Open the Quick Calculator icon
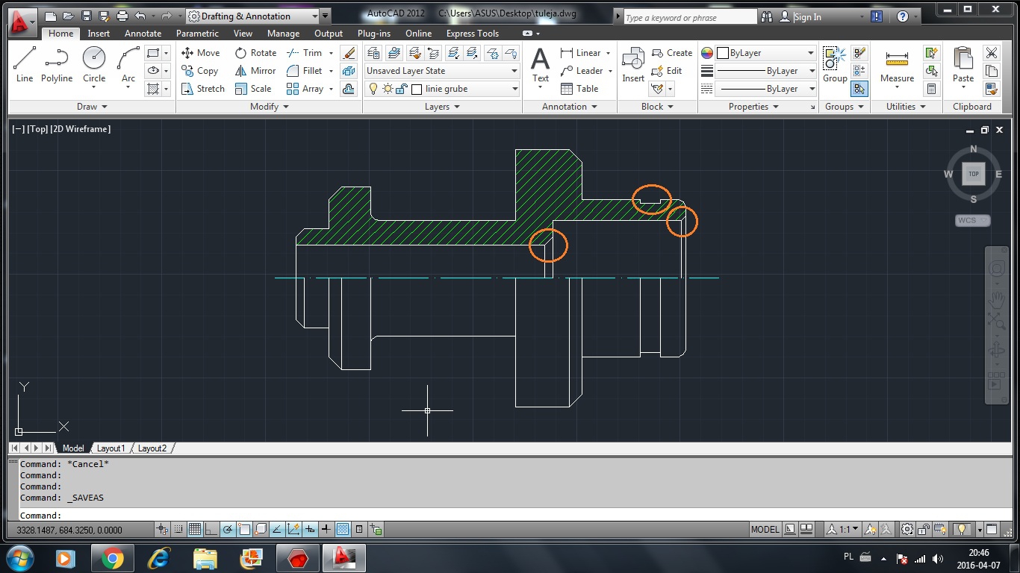This screenshot has width=1020, height=573. click(x=931, y=89)
